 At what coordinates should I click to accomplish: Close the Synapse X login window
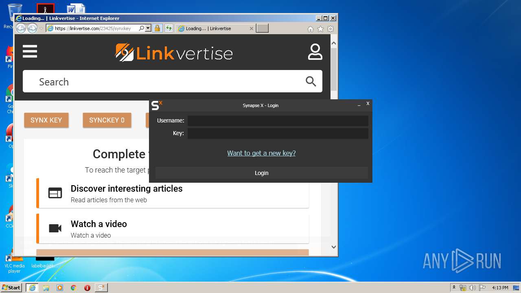click(x=368, y=104)
